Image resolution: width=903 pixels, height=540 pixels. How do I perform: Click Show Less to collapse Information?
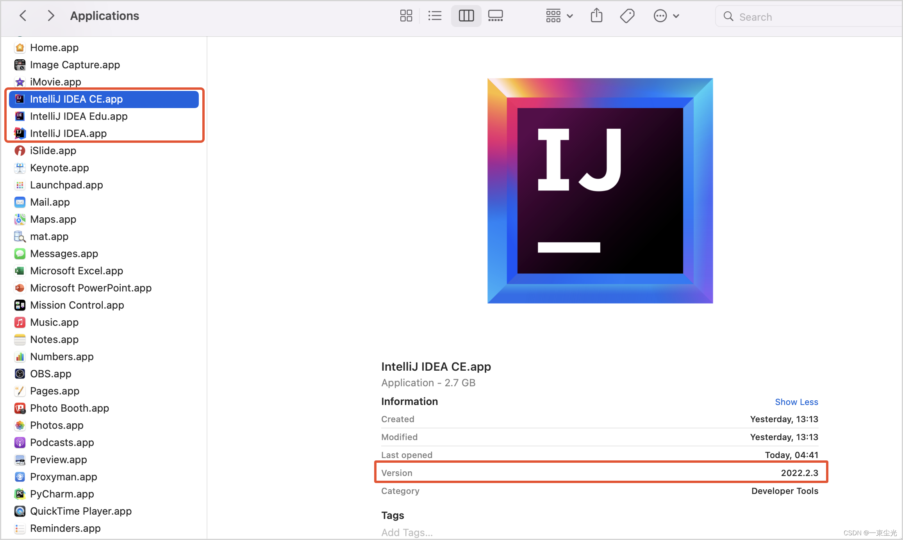(x=796, y=402)
